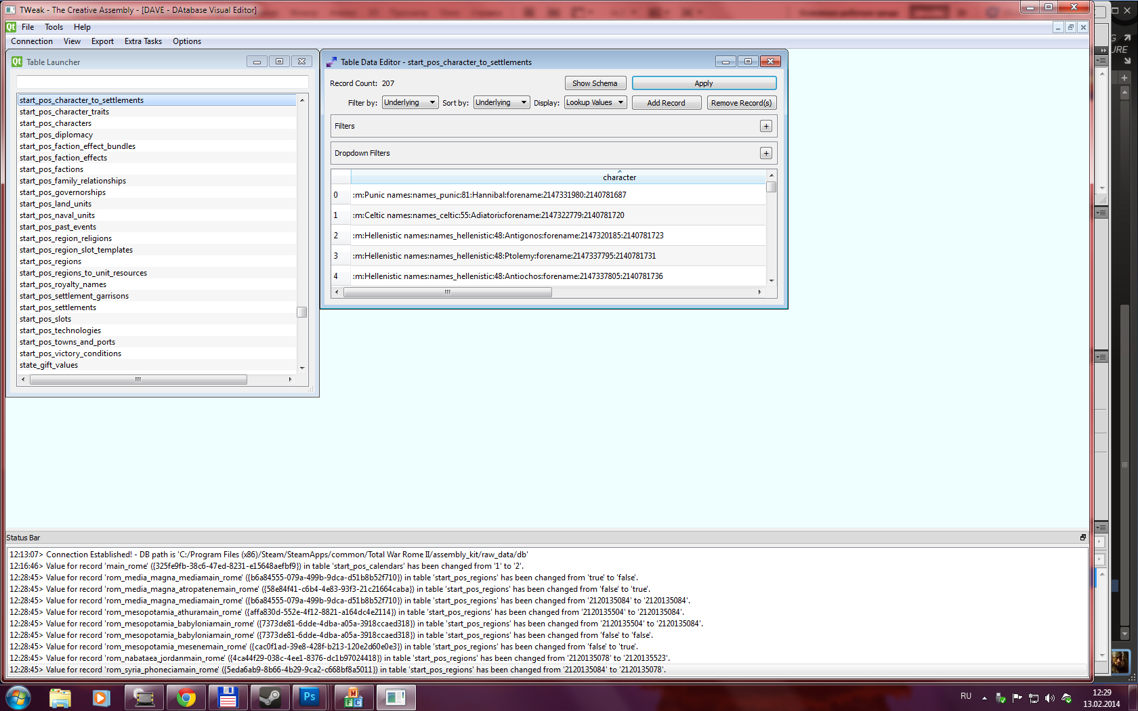The width and height of the screenshot is (1138, 711).
Task: Click data table scroll down arrow
Action: click(771, 280)
